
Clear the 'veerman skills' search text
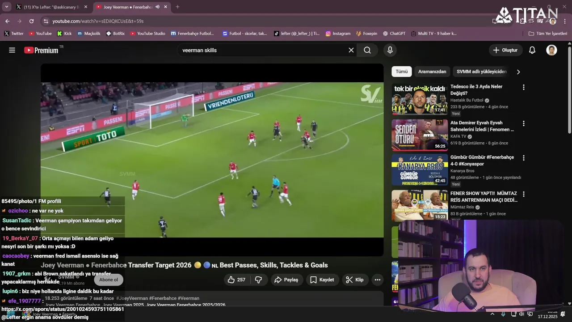tap(351, 50)
